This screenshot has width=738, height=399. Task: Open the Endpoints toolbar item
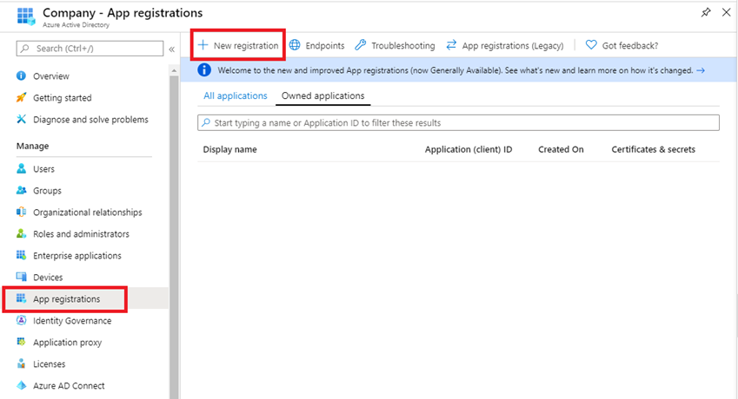pos(316,45)
